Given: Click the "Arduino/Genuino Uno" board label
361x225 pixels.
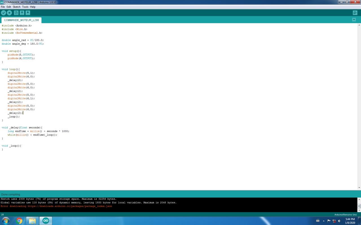Looking at the screenshot, I should pyautogui.click(x=345, y=215).
